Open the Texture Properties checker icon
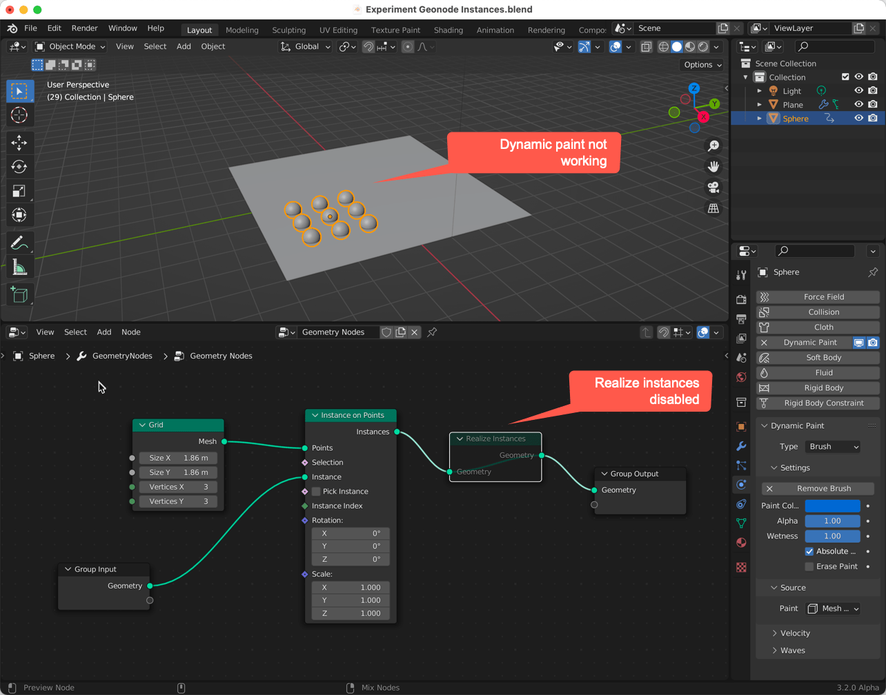The width and height of the screenshot is (886, 695). tap(742, 567)
